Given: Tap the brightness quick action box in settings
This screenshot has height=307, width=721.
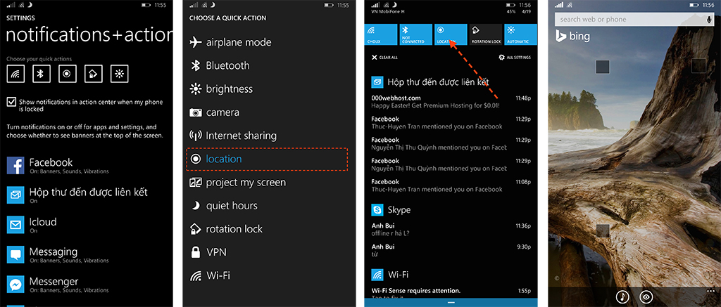Looking at the screenshot, I should pyautogui.click(x=119, y=73).
